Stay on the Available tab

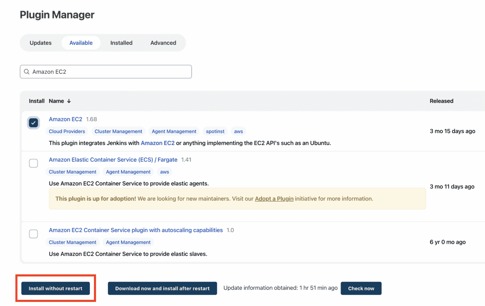click(81, 42)
